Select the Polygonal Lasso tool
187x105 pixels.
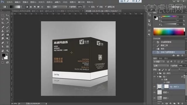(3, 19)
